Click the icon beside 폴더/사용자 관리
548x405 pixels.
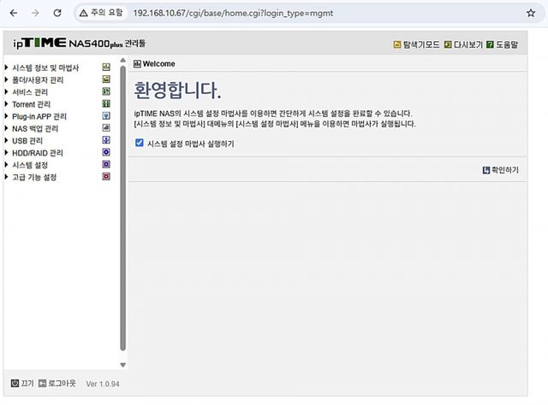[x=106, y=79]
